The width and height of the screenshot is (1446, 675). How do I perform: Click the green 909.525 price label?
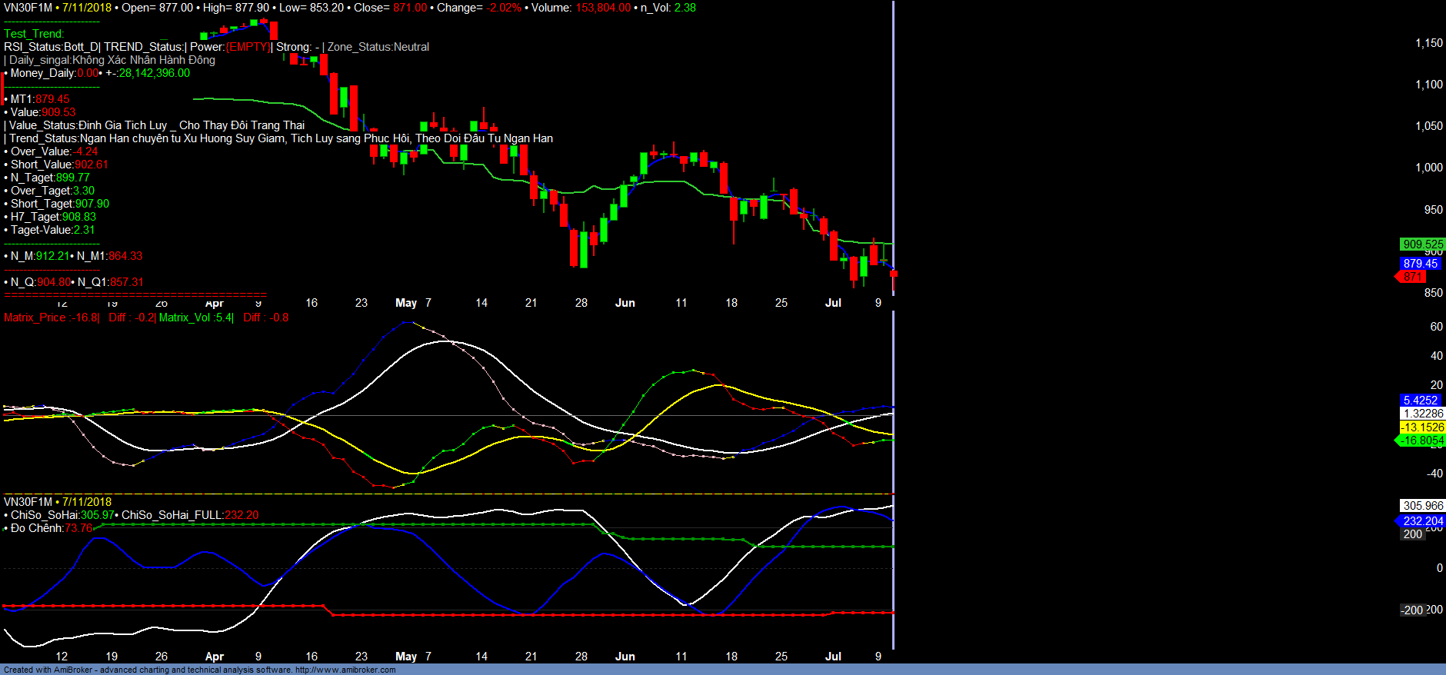click(x=1422, y=244)
